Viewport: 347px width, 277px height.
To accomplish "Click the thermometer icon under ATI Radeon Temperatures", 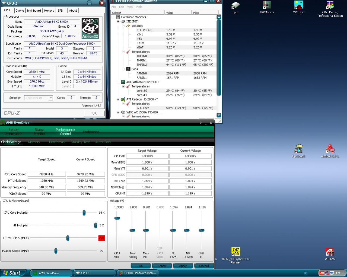I will (128, 104).
